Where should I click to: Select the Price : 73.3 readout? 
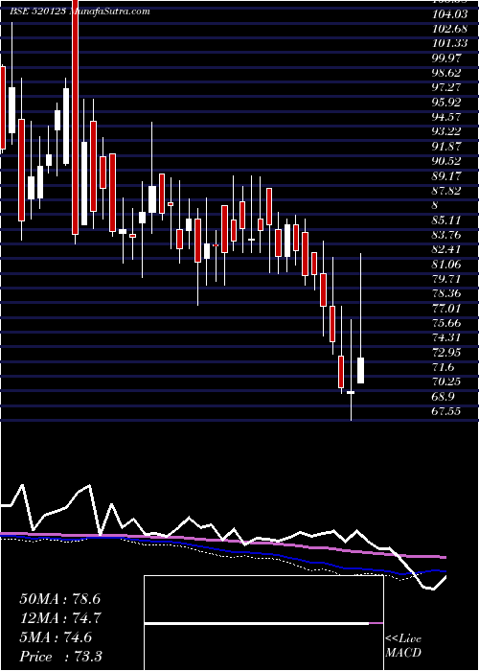point(60,657)
